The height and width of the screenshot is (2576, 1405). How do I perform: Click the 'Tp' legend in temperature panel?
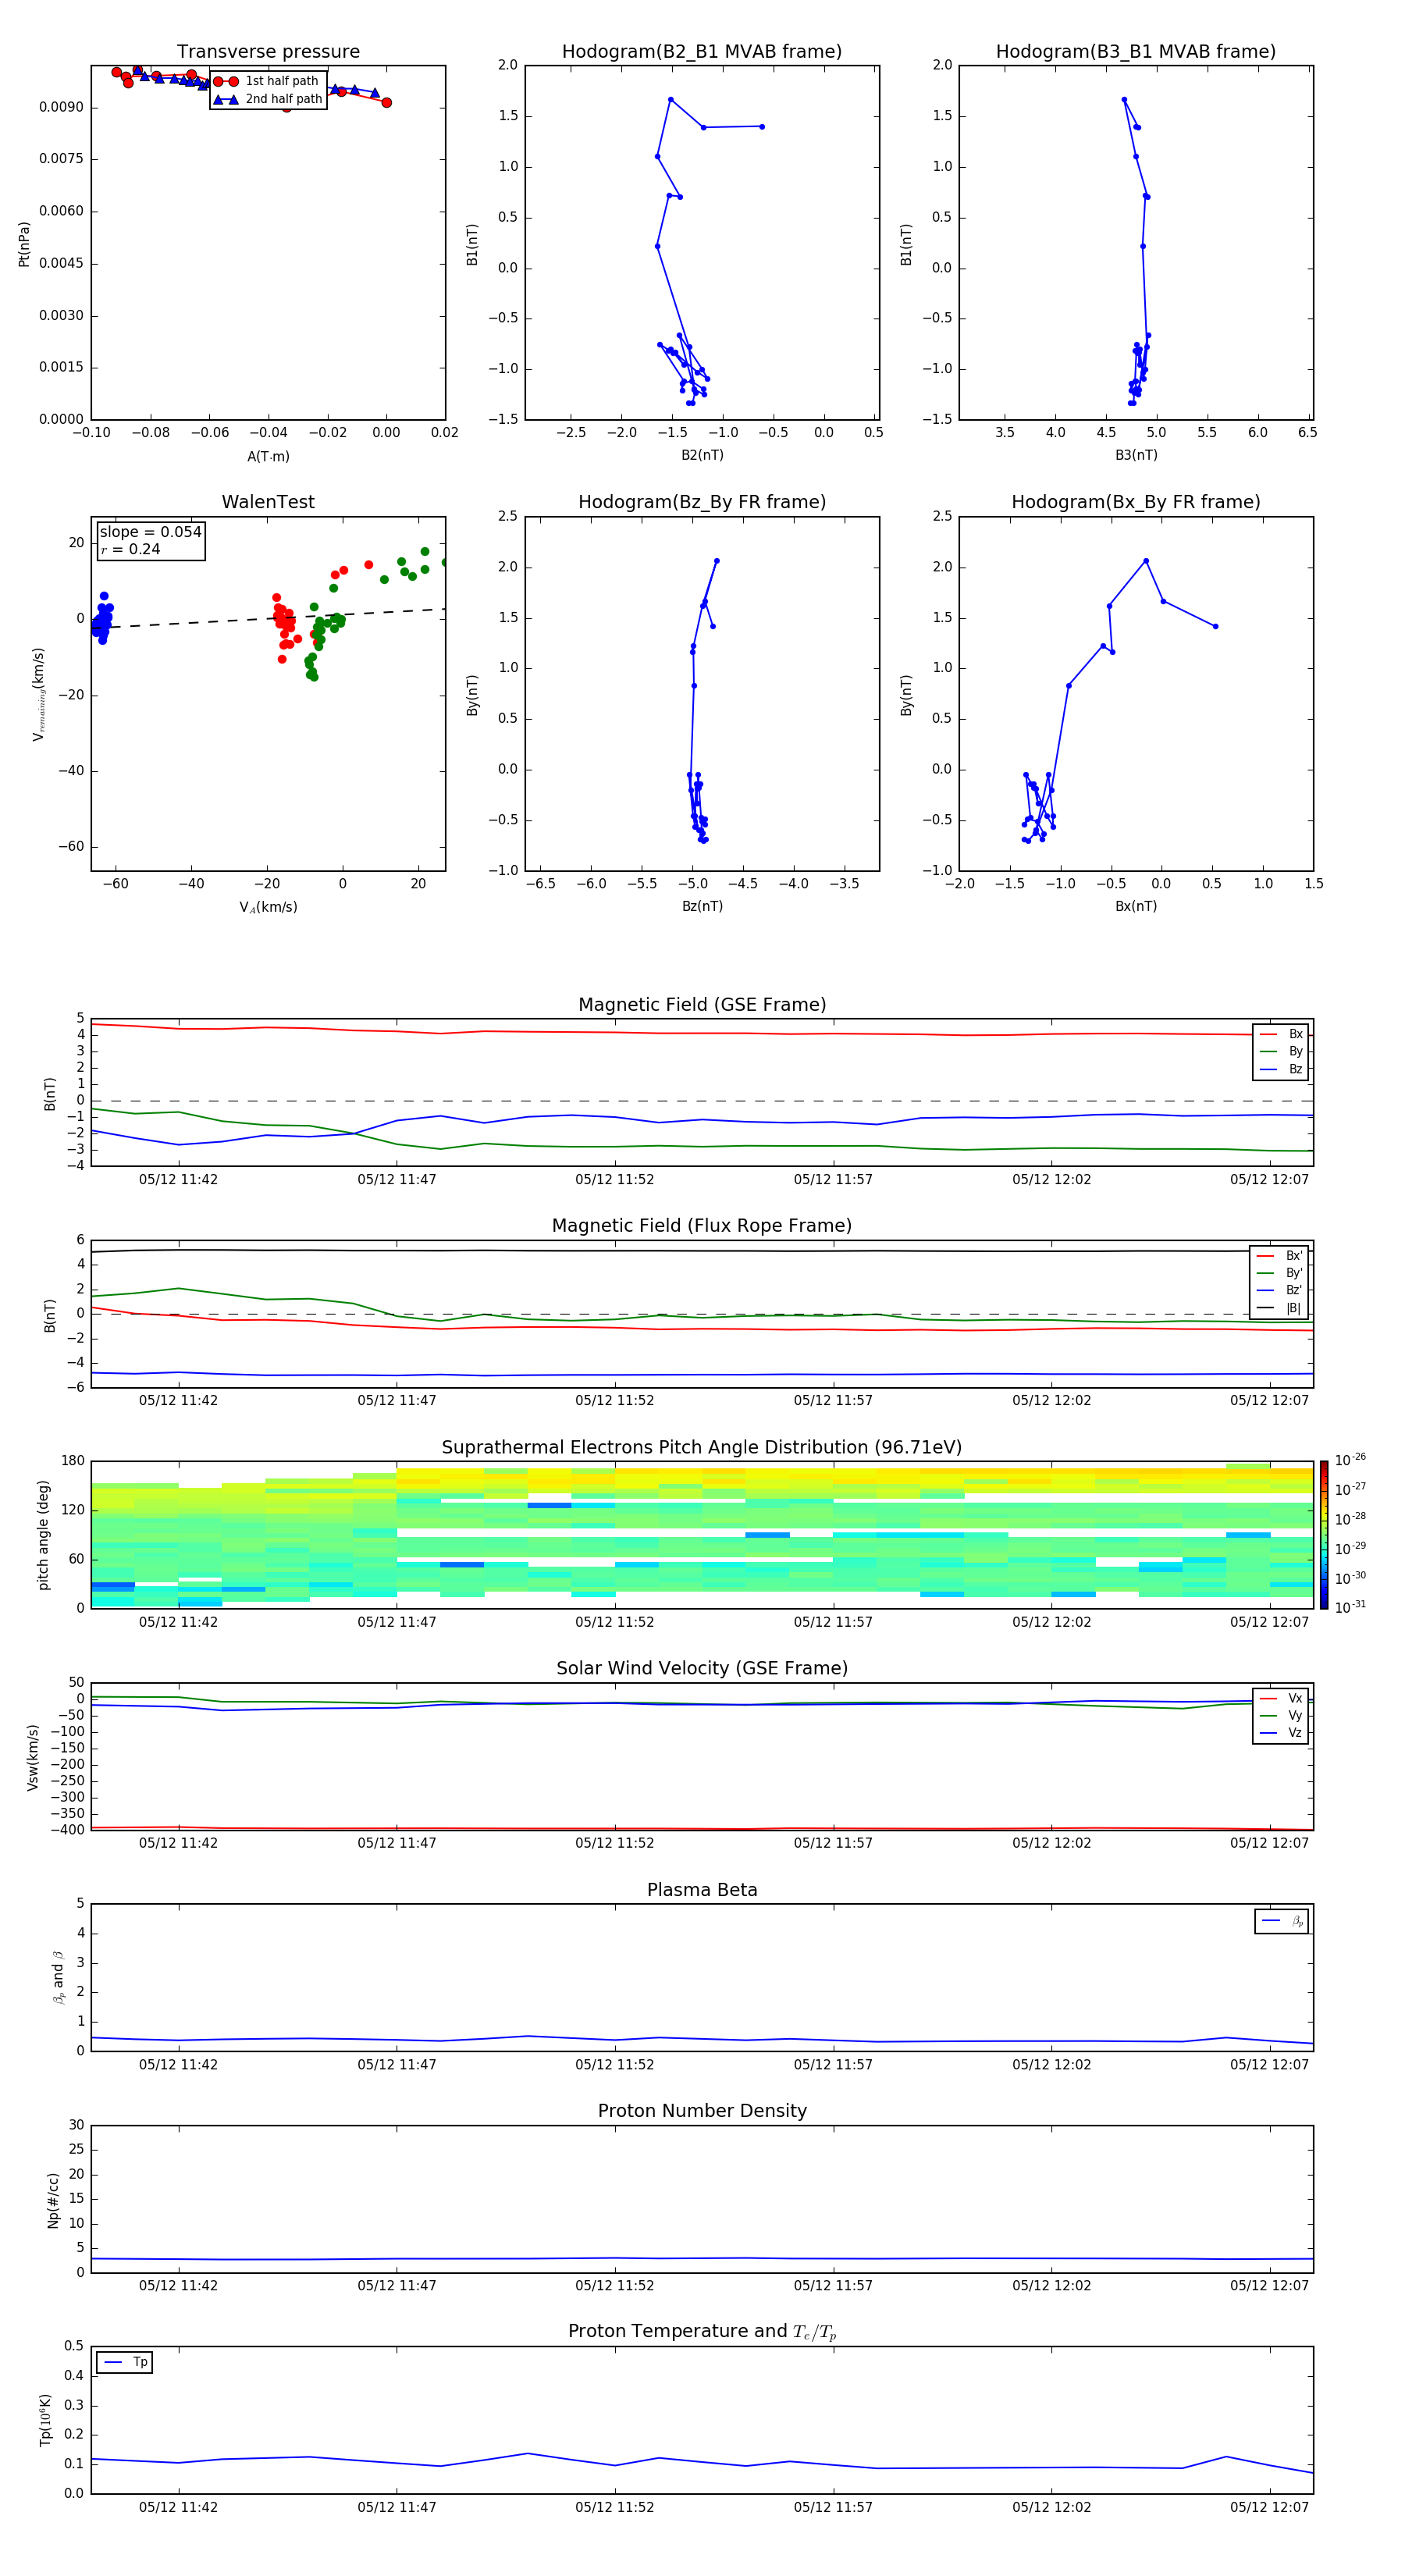[x=124, y=2362]
